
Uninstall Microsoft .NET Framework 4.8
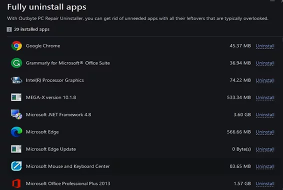(265, 115)
